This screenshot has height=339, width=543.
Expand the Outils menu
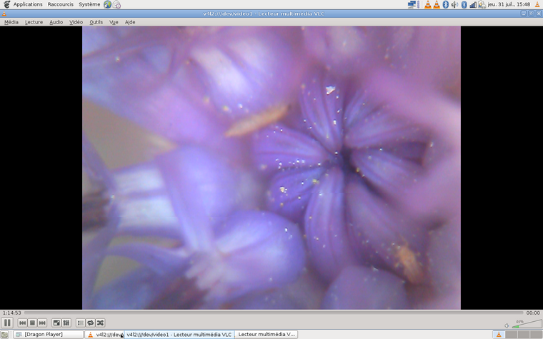pos(96,22)
